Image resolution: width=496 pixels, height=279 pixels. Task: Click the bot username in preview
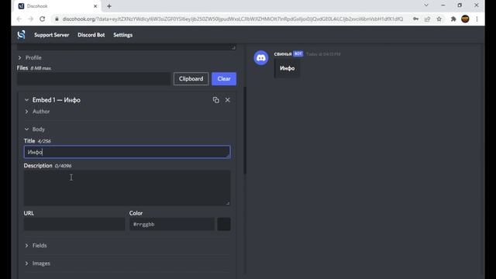coord(282,53)
